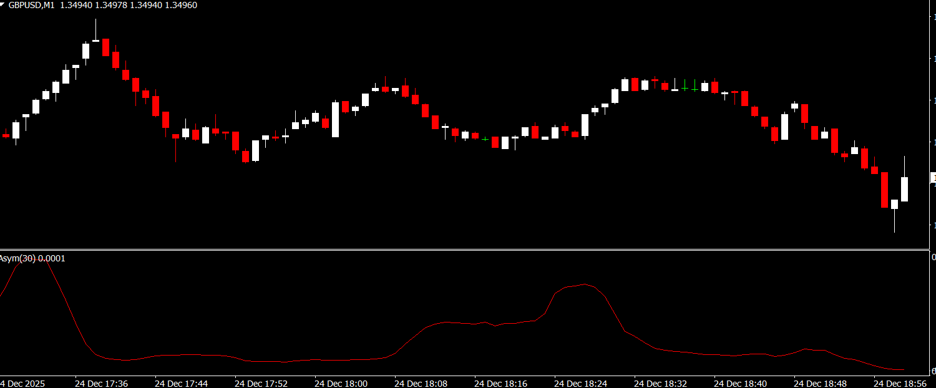
Task: Select the last white candle at right edge
Action: pos(904,189)
